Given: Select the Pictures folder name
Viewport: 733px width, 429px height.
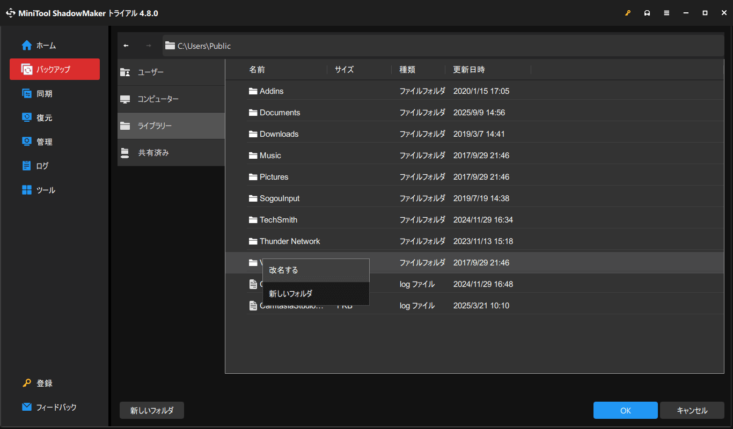Looking at the screenshot, I should 274,177.
